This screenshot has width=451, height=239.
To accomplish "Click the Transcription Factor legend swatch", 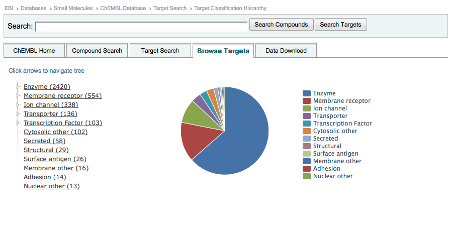I will (307, 124).
